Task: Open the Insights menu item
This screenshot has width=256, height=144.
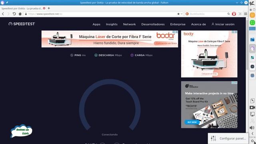Action: click(x=112, y=24)
